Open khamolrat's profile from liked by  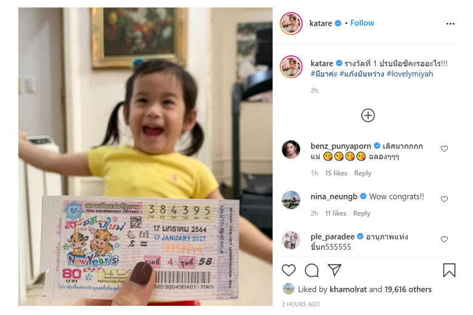348,289
